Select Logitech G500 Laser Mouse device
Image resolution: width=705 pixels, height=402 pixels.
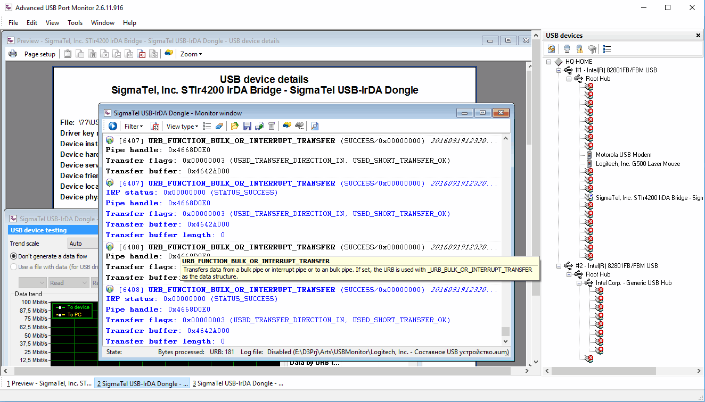click(637, 164)
